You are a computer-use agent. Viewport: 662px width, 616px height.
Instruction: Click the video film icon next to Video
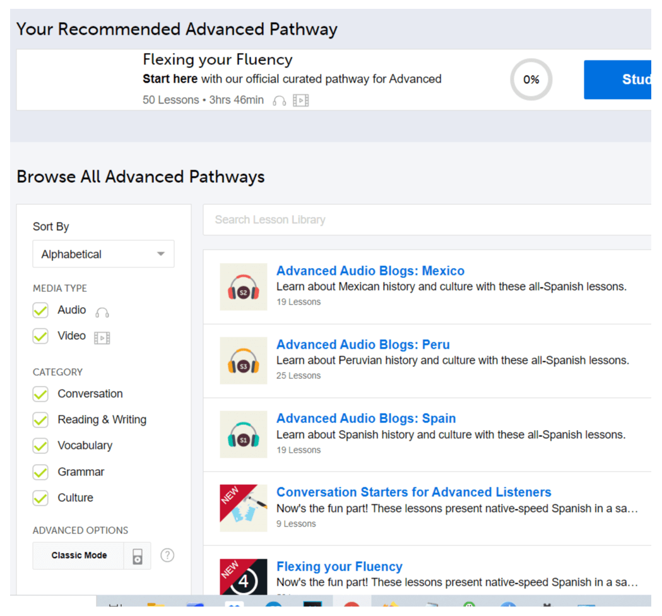[x=102, y=338]
